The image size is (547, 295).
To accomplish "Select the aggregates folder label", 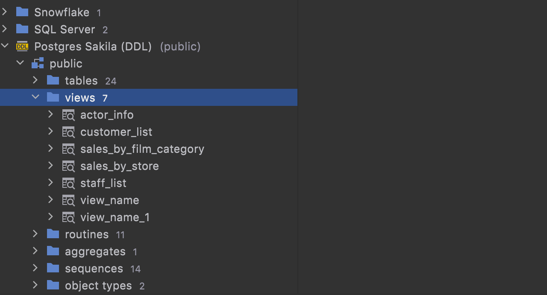I will tap(95, 251).
